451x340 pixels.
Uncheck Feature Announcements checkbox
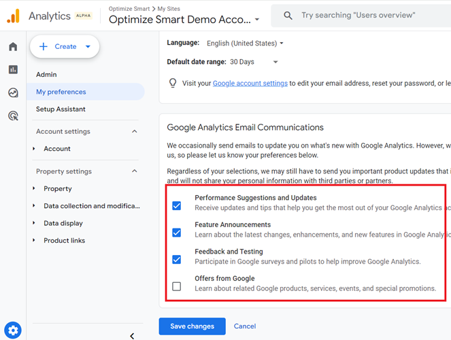(177, 233)
